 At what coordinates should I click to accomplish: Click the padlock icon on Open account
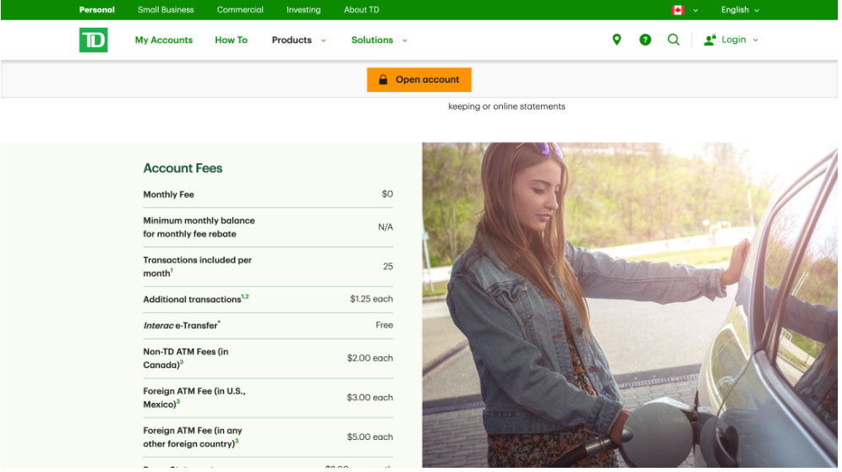tap(383, 79)
